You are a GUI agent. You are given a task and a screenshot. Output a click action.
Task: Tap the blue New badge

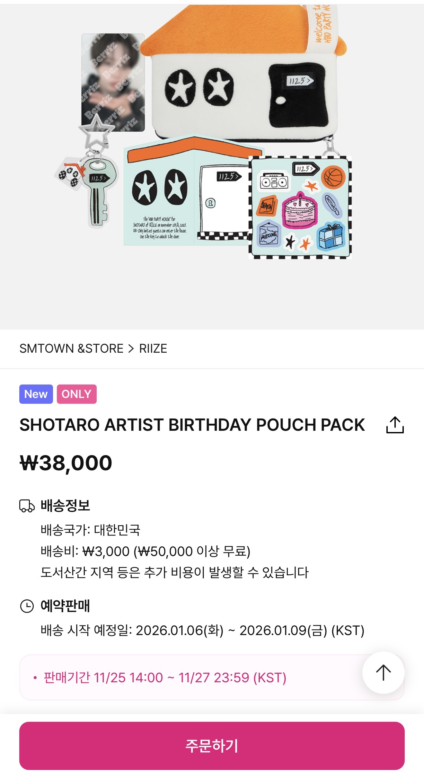point(36,394)
